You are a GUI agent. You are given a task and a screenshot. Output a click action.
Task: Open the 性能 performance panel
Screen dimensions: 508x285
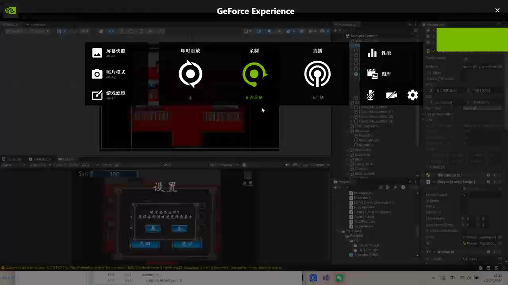pos(379,53)
